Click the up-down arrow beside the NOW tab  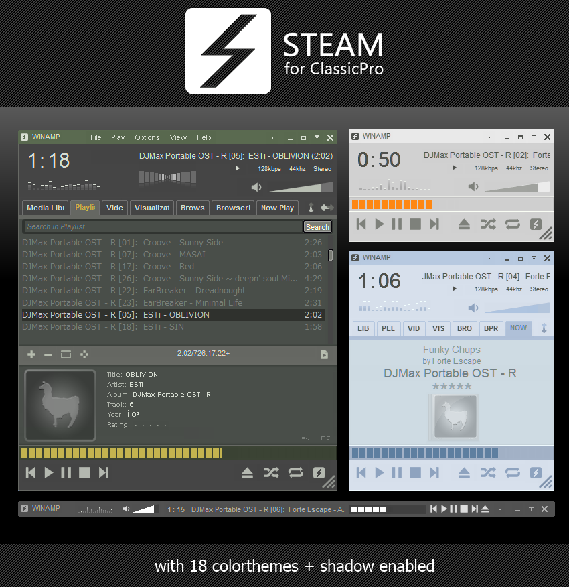(x=544, y=328)
